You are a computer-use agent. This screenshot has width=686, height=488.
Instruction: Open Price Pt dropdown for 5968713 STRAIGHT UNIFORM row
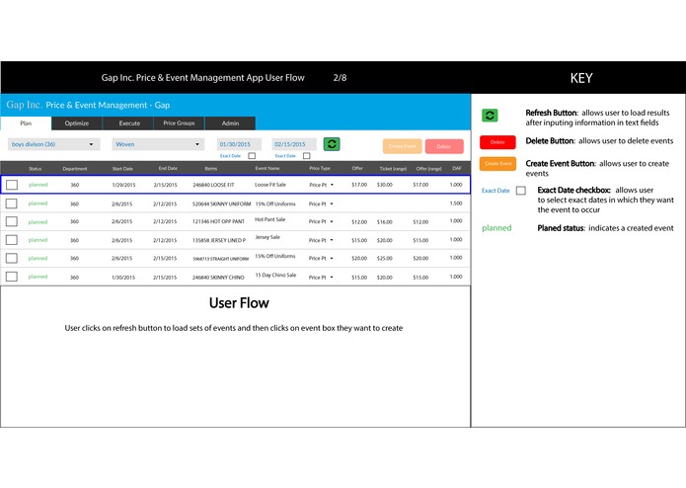coord(321,258)
